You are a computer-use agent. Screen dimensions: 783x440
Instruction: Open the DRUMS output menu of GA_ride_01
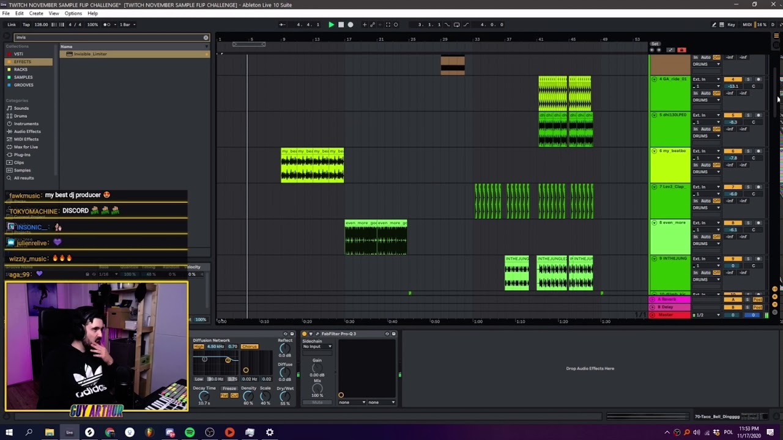707,100
